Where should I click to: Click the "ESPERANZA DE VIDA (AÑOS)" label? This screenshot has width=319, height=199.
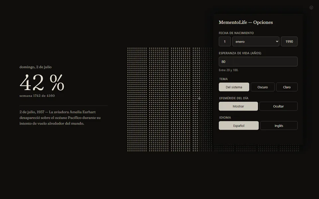click(240, 53)
